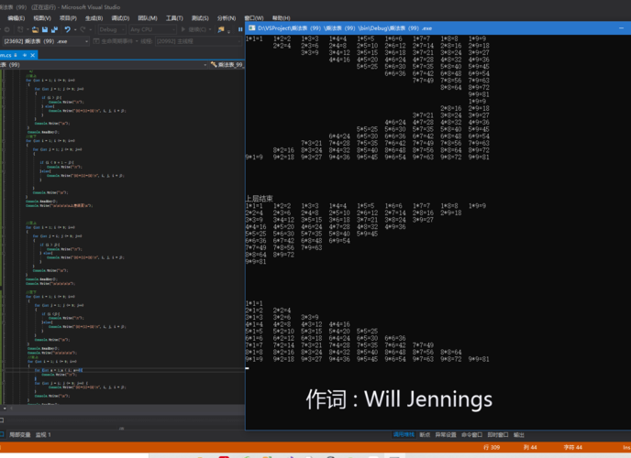Click the Pause (Break All) debug icon
This screenshot has height=458, width=631.
tap(240, 29)
